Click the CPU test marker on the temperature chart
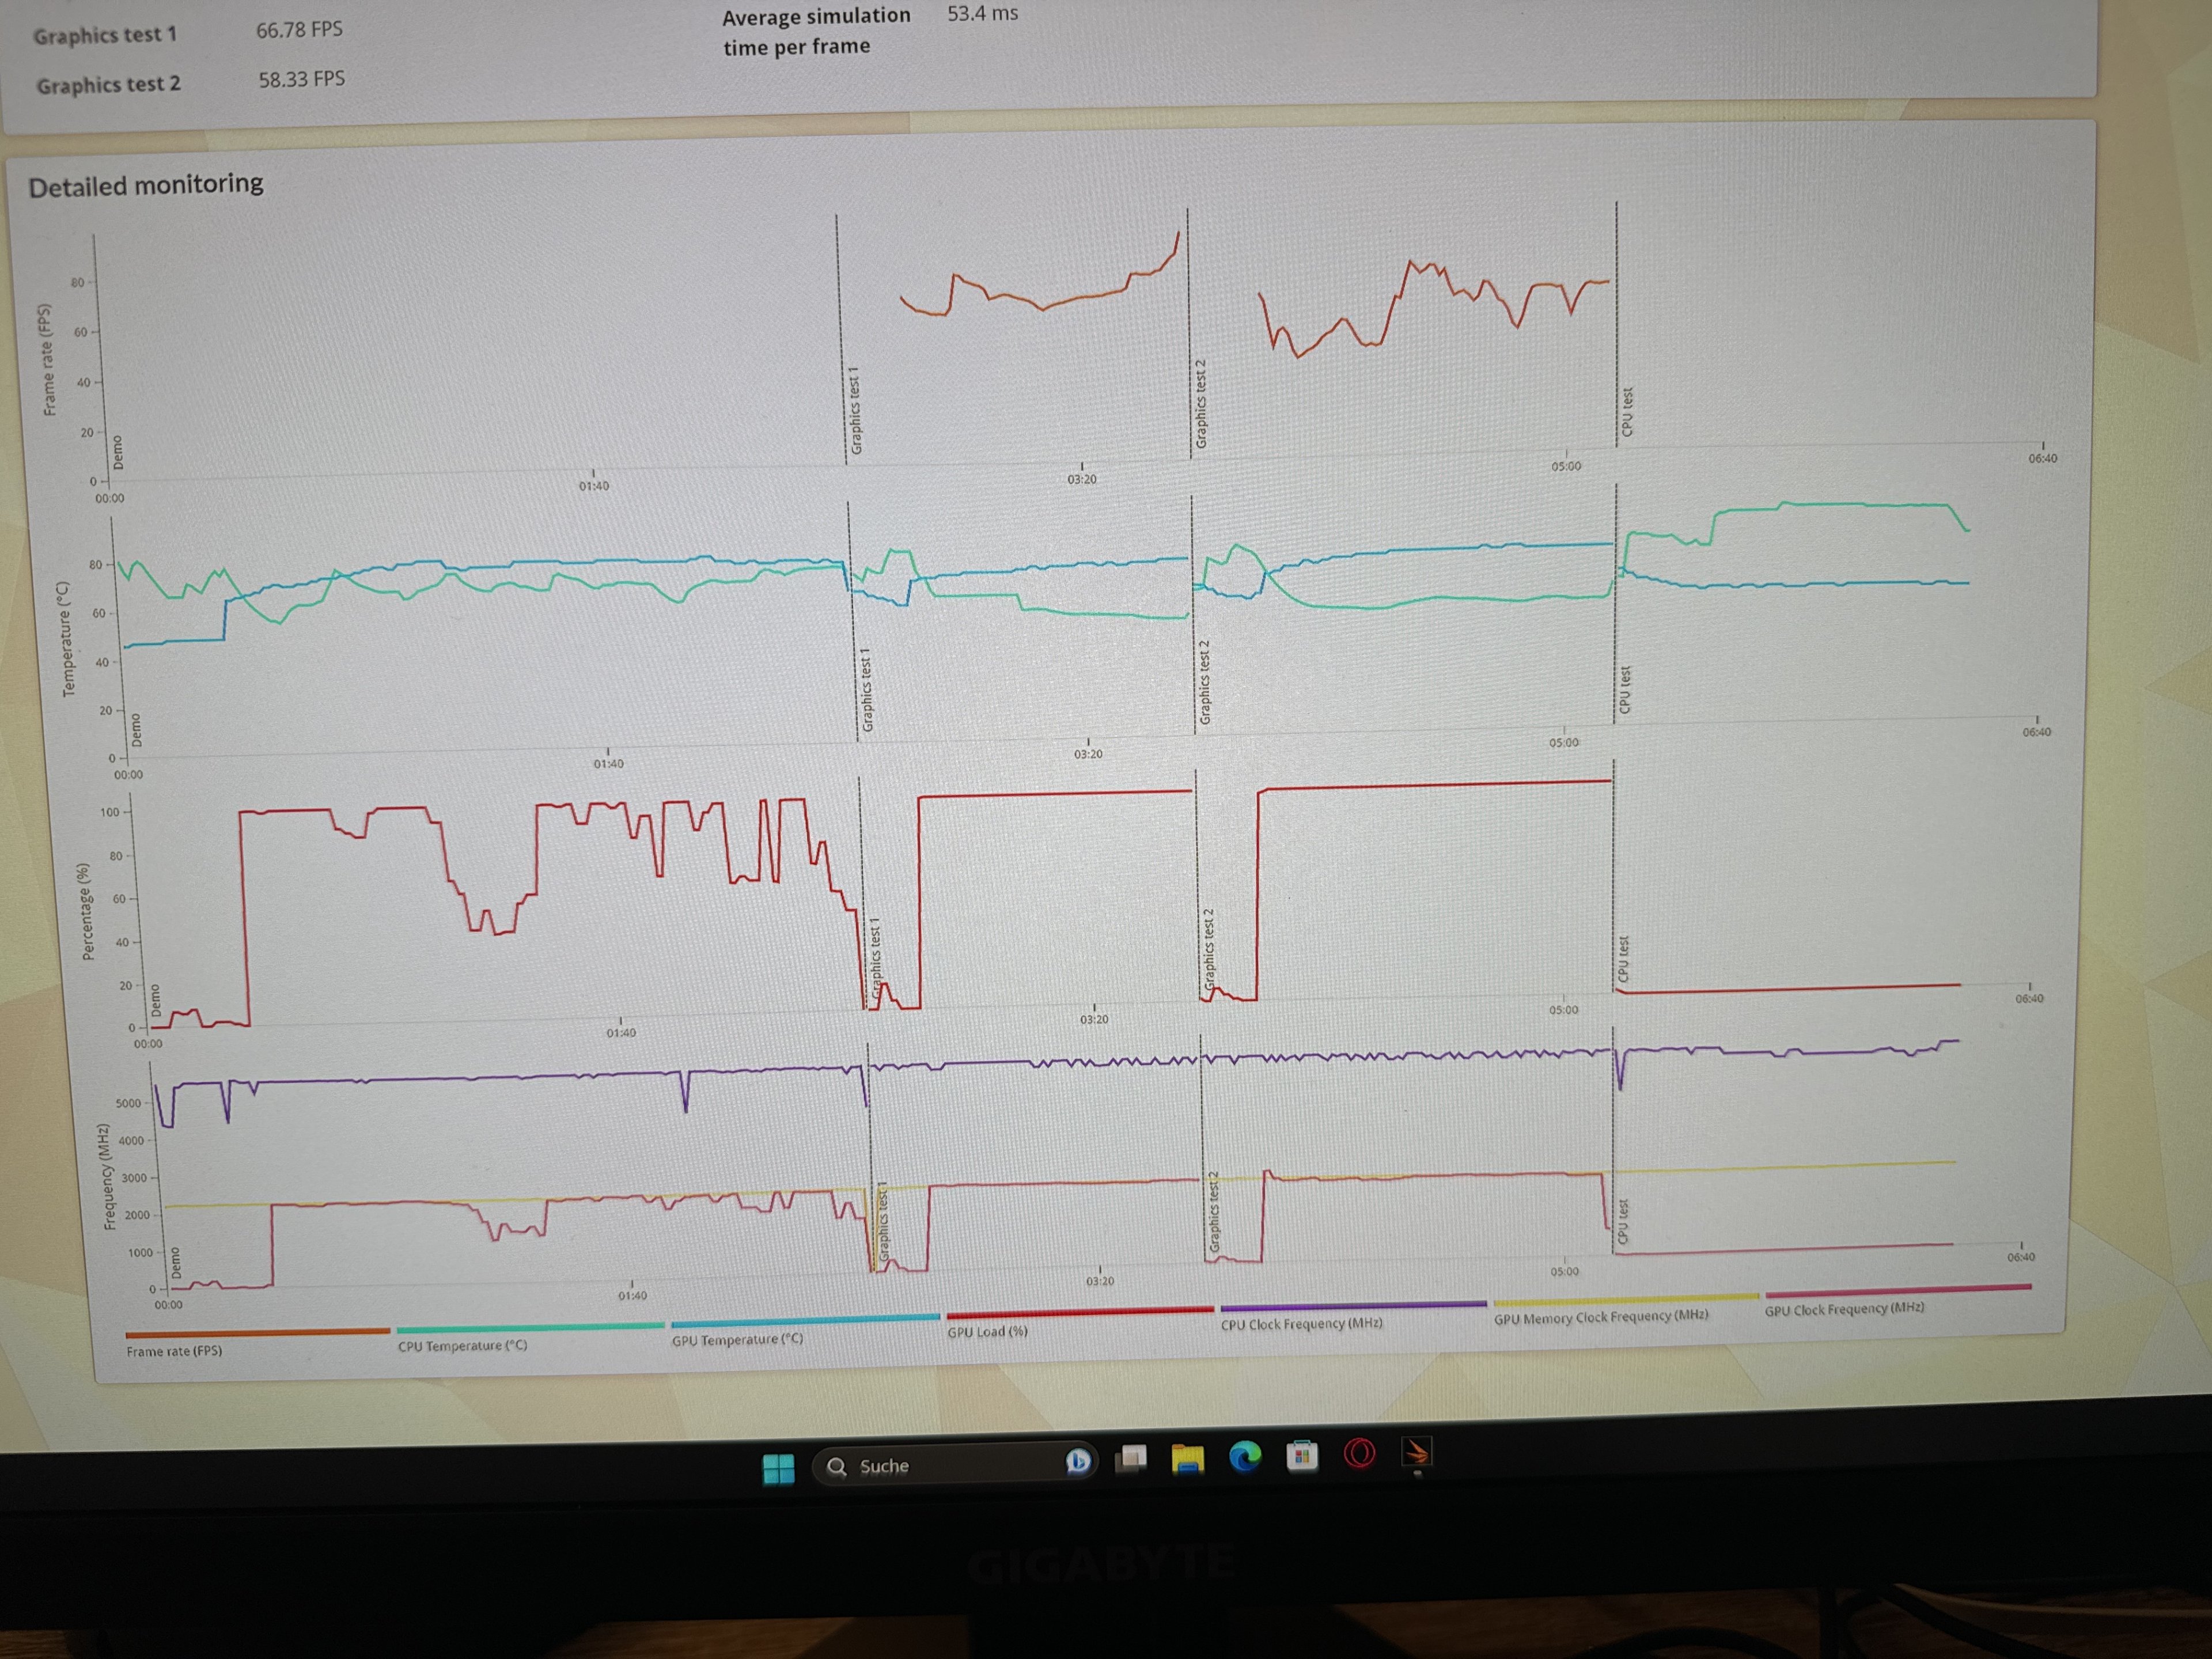This screenshot has height=1659, width=2212. pyautogui.click(x=1625, y=689)
